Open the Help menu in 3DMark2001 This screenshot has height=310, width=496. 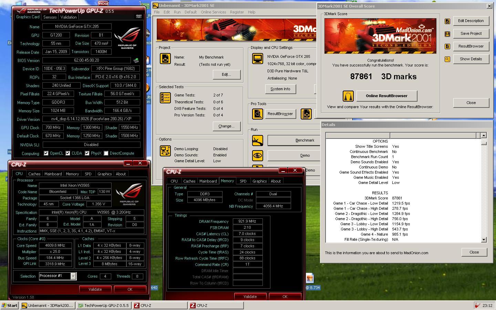click(252, 12)
